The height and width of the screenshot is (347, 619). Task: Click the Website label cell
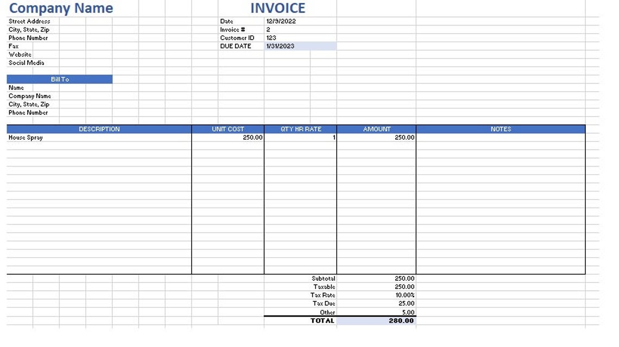click(x=20, y=54)
